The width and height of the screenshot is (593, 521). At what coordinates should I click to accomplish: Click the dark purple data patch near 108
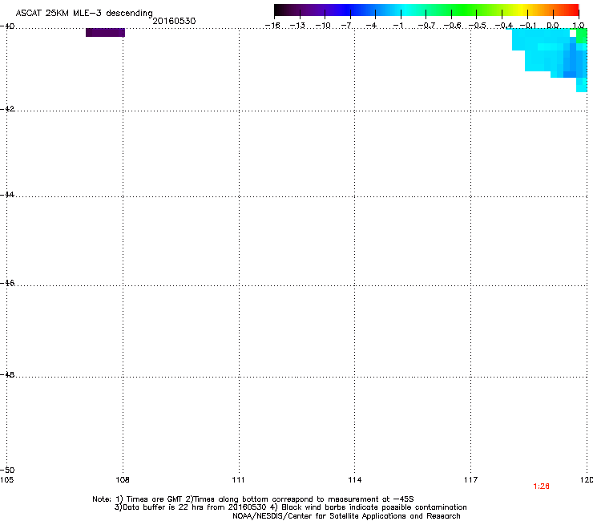pos(105,33)
